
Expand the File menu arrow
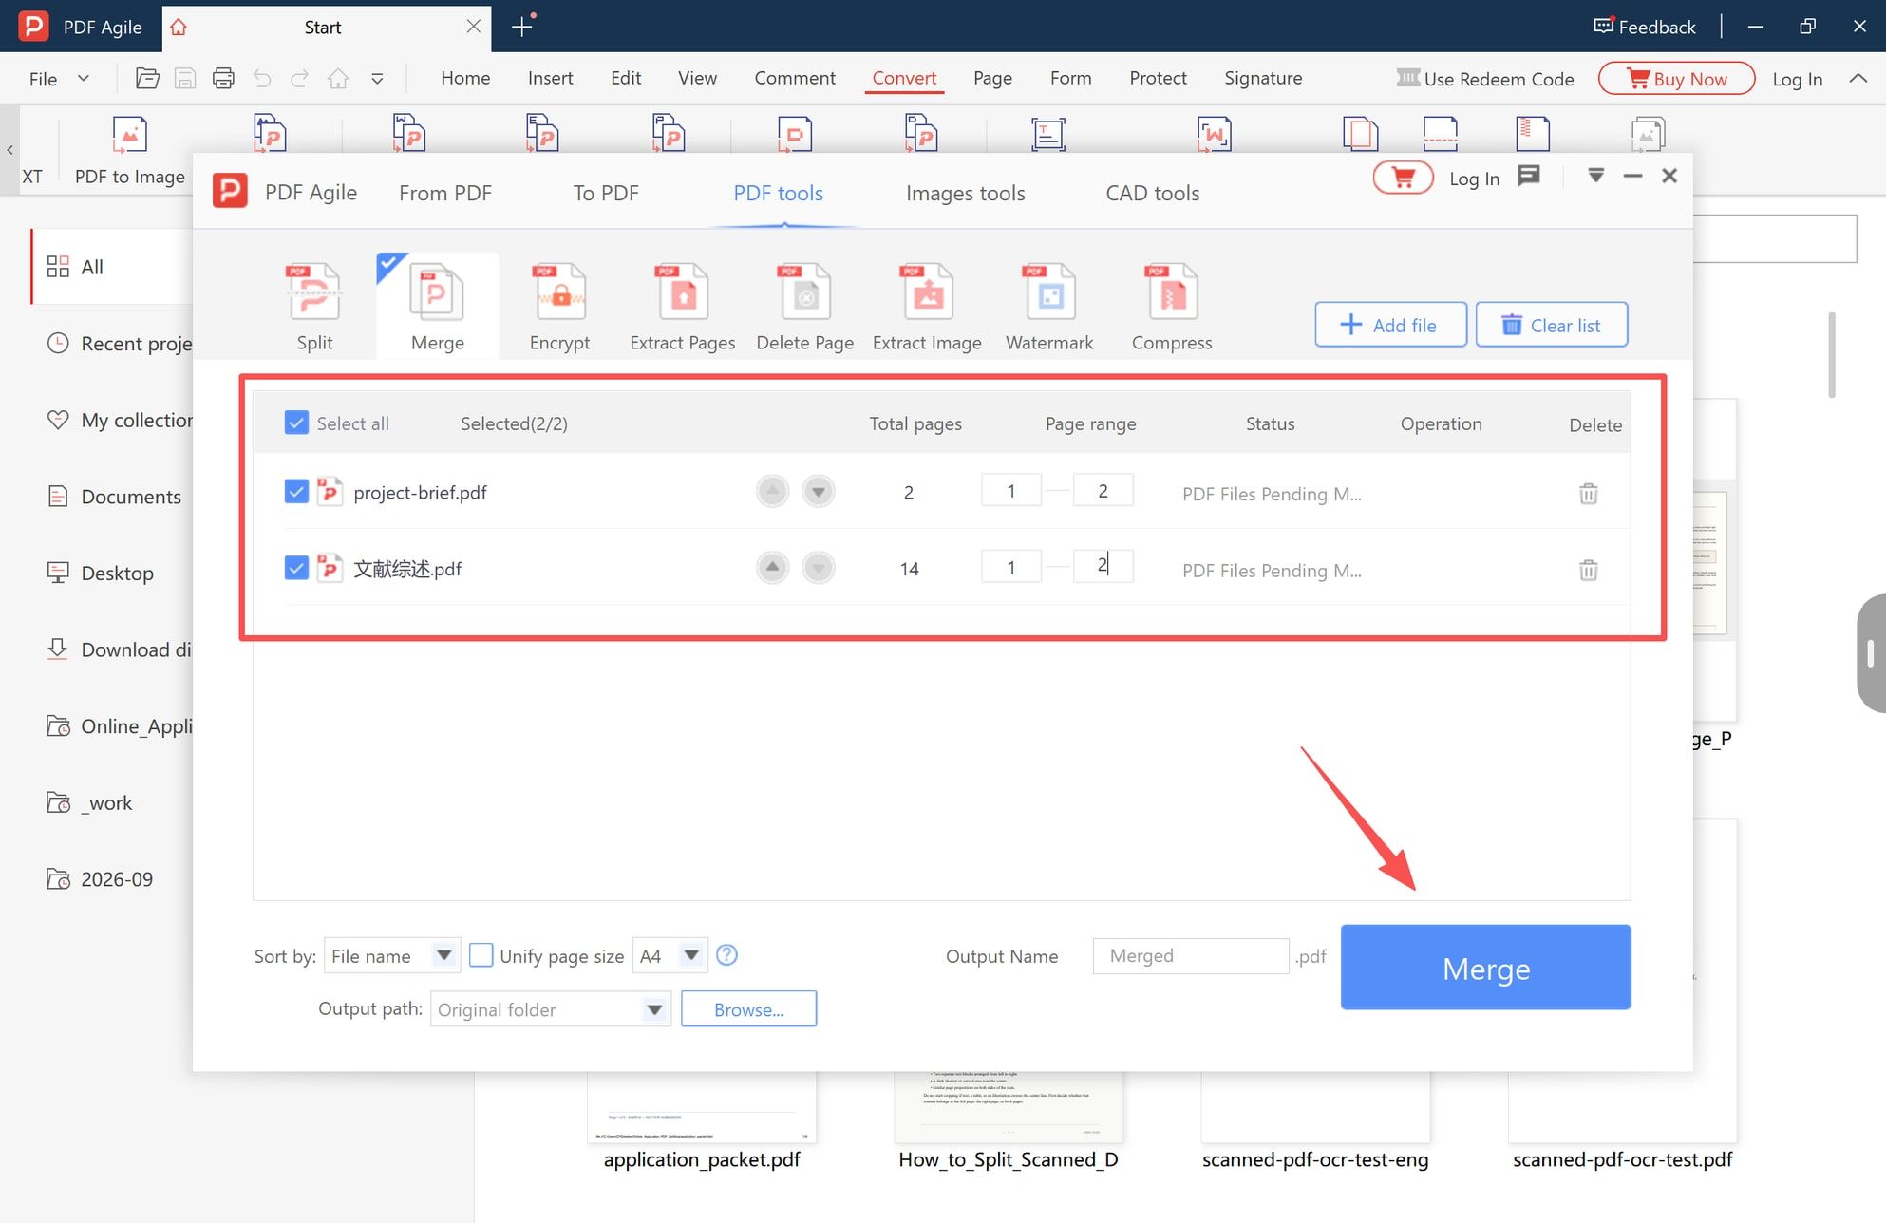pos(84,78)
